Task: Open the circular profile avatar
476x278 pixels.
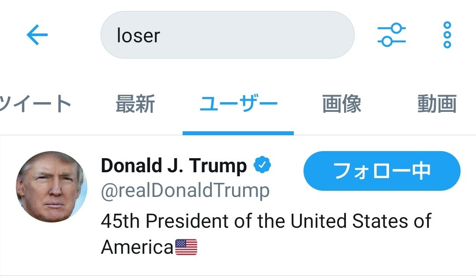Action: (51, 187)
